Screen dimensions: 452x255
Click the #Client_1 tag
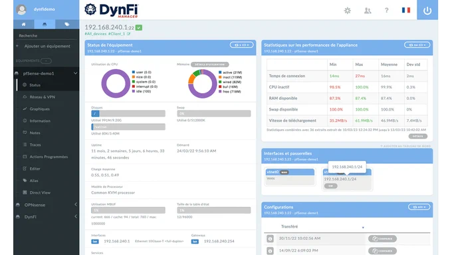click(116, 34)
